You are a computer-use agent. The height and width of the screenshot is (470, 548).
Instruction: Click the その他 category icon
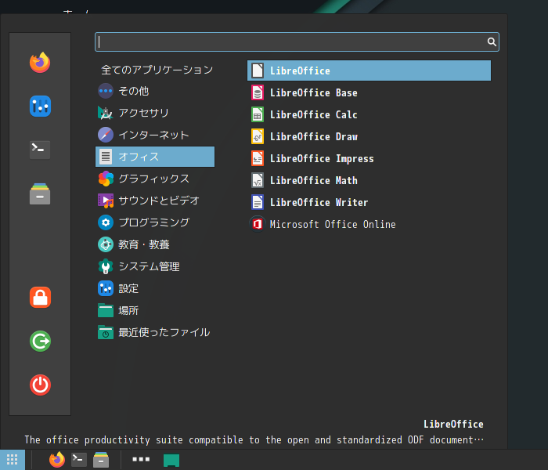(106, 91)
